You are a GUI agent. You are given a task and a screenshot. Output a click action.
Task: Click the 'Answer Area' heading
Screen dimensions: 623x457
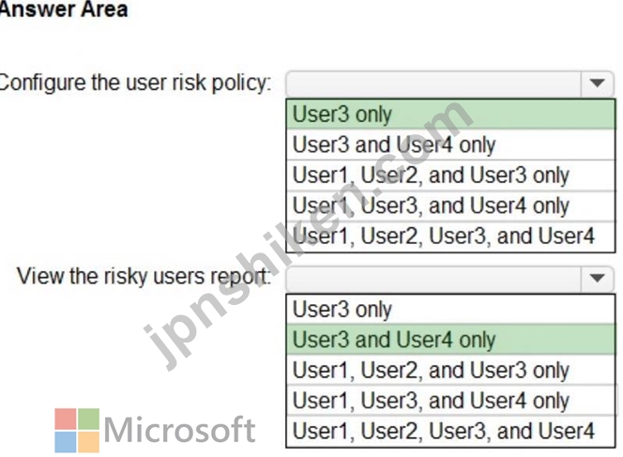(x=64, y=8)
